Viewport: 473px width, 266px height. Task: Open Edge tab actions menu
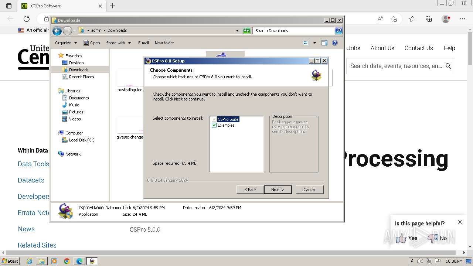[x=9, y=6]
